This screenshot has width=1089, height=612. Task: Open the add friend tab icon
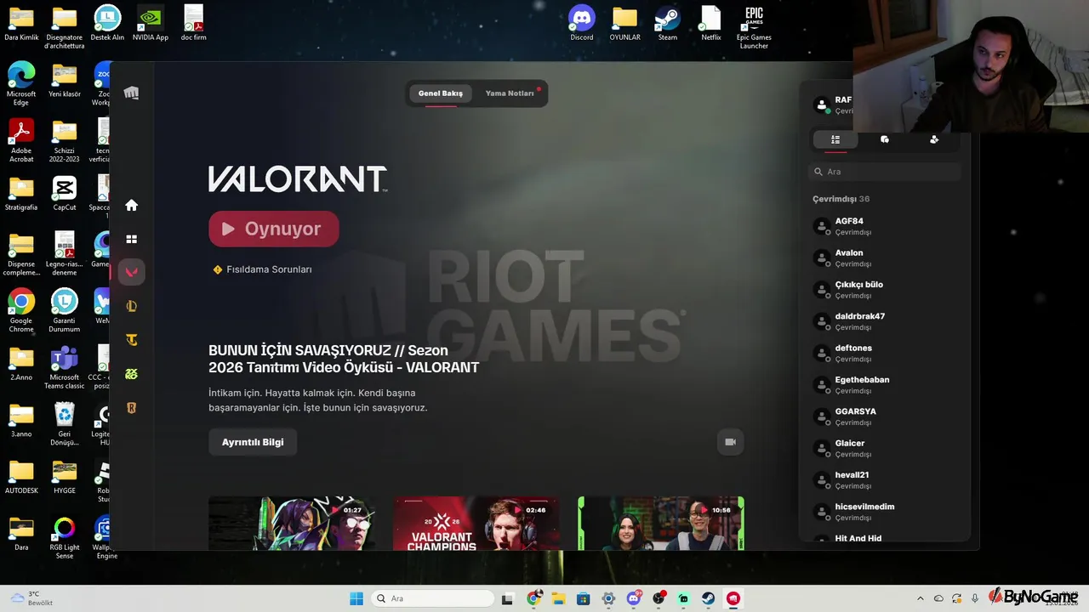pos(934,139)
